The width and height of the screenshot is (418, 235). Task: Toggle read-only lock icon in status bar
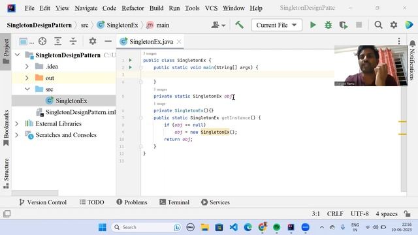pyautogui.click(x=407, y=213)
